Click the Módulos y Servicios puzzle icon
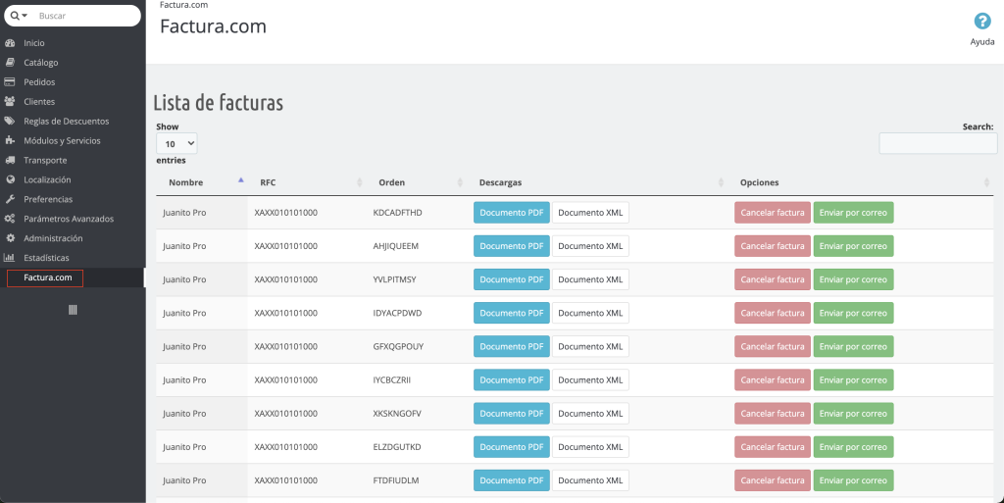 point(10,140)
